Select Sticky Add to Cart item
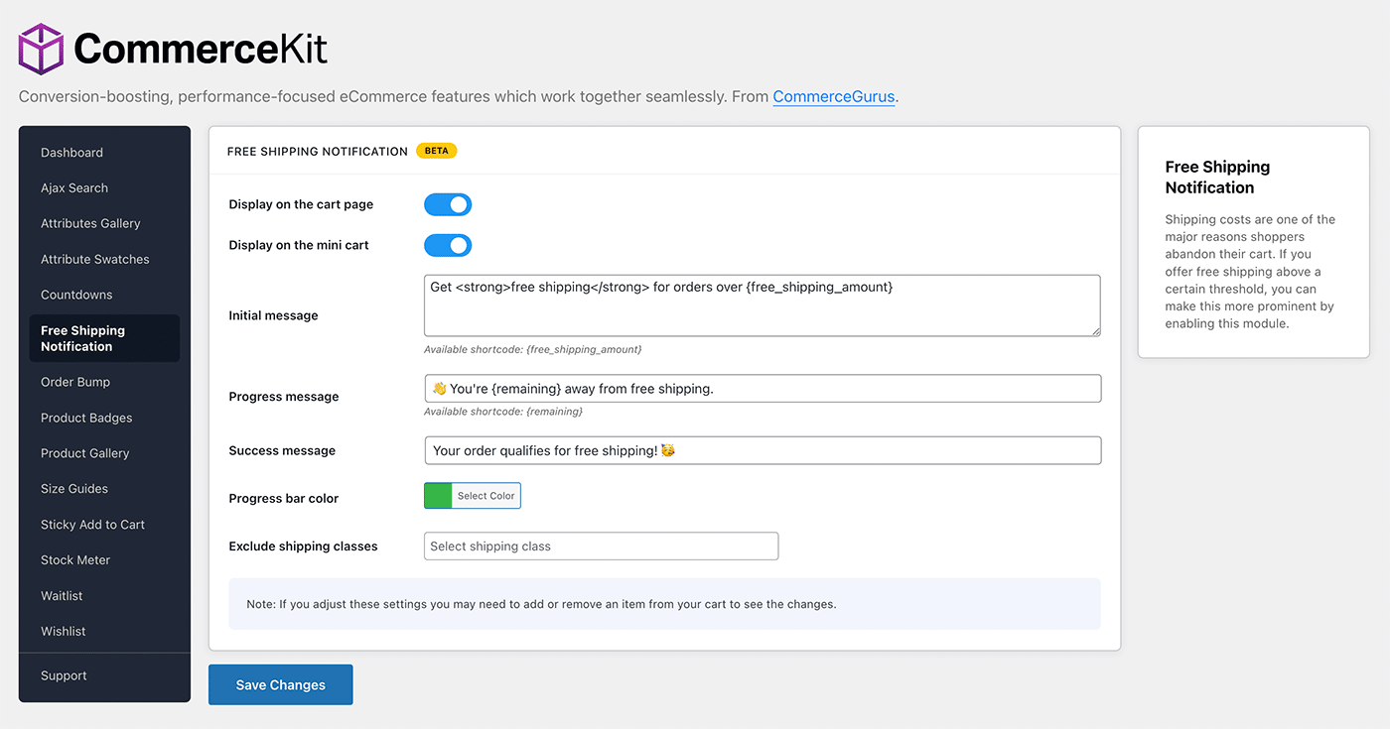The width and height of the screenshot is (1390, 729). pyautogui.click(x=92, y=526)
